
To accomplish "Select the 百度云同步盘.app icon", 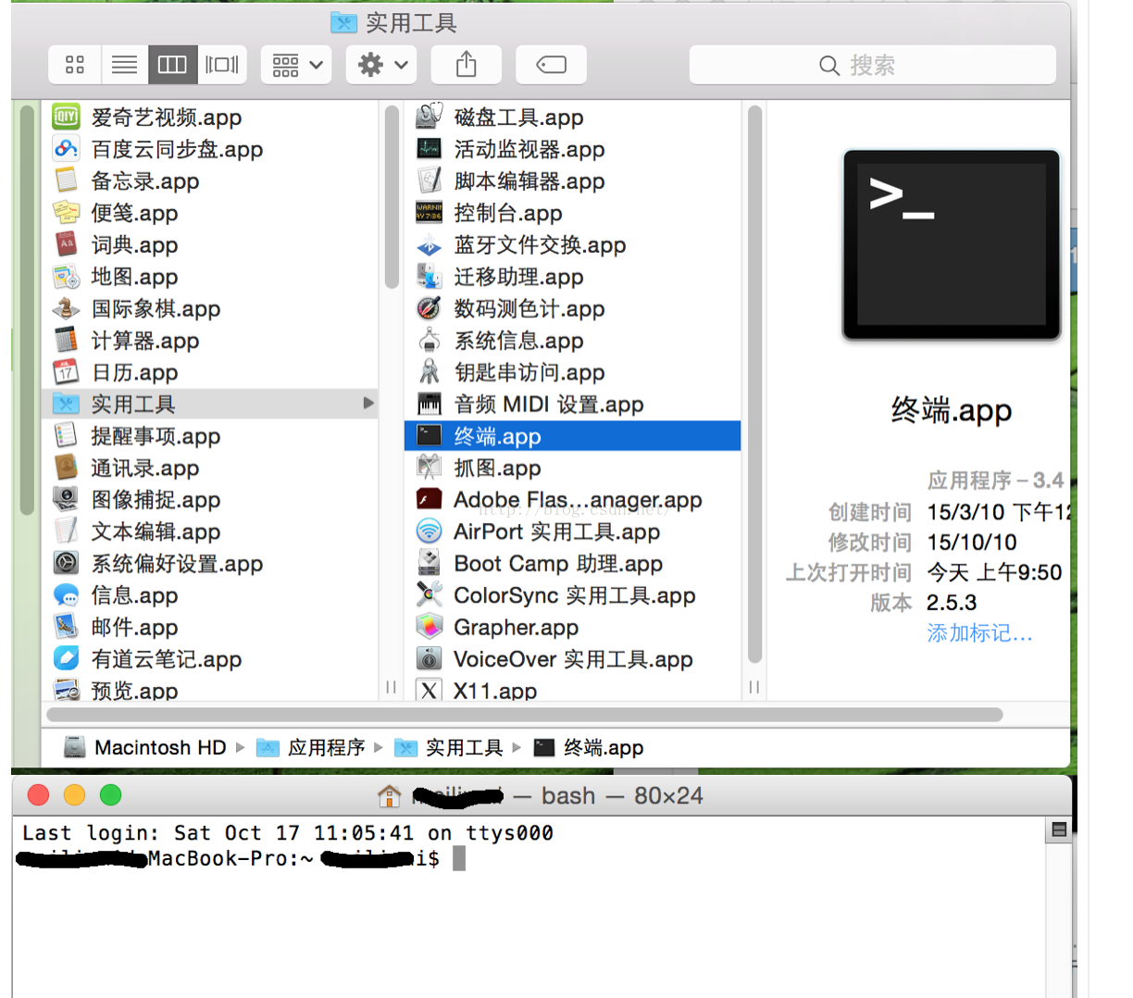I will pyautogui.click(x=66, y=148).
